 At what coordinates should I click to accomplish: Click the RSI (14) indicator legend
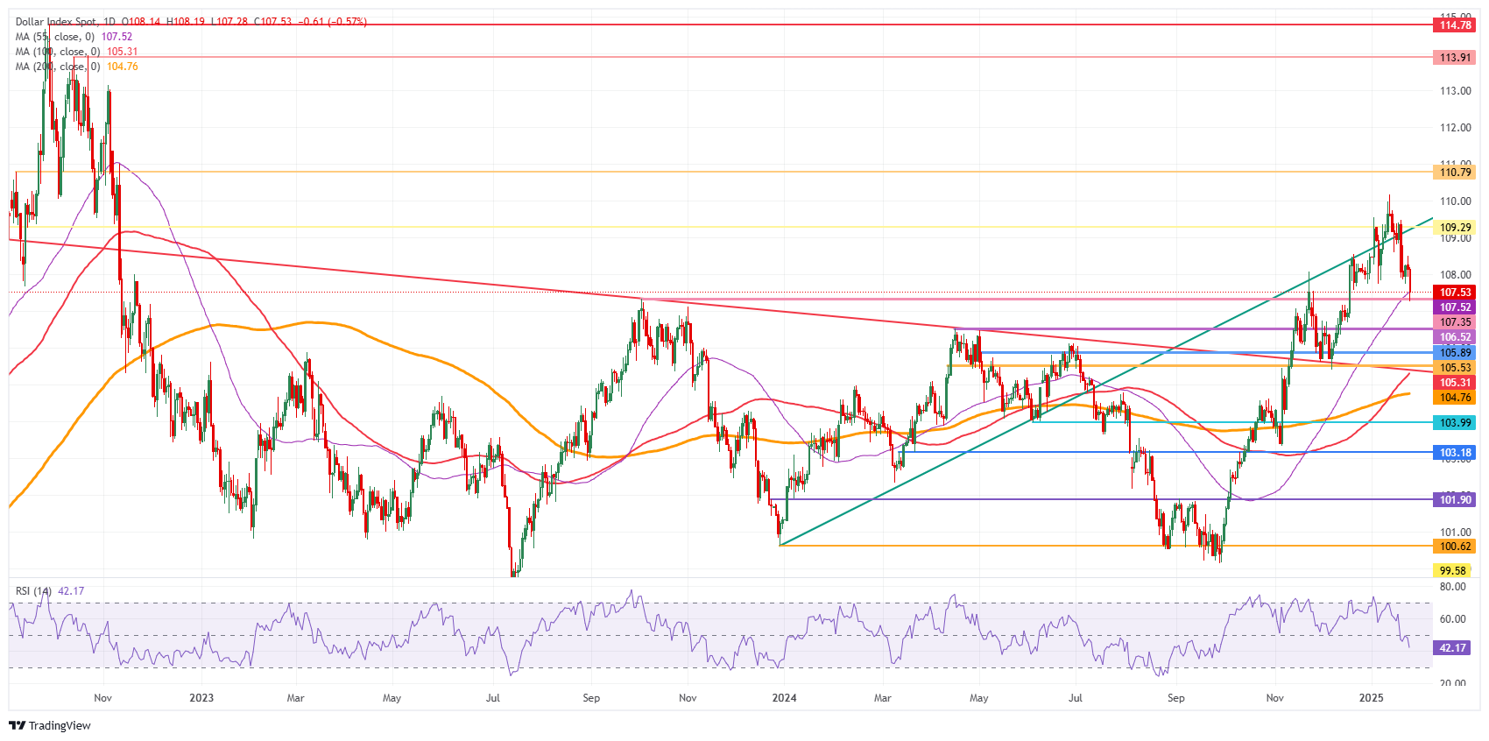point(33,591)
